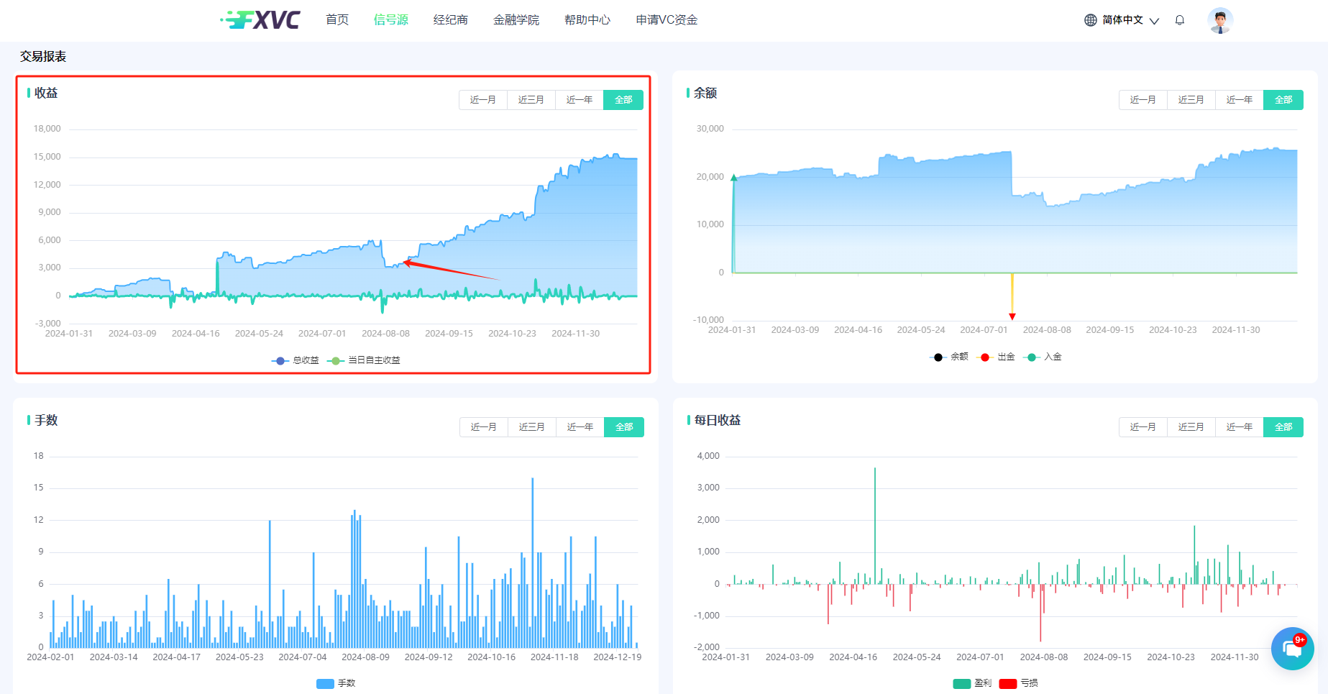Toggle 当日自主收益 legend series
1328x694 pixels.
(364, 360)
